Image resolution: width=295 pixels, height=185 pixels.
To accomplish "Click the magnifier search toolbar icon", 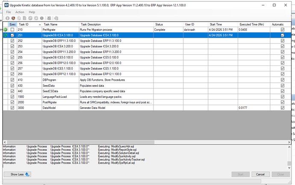I will point(36,18).
